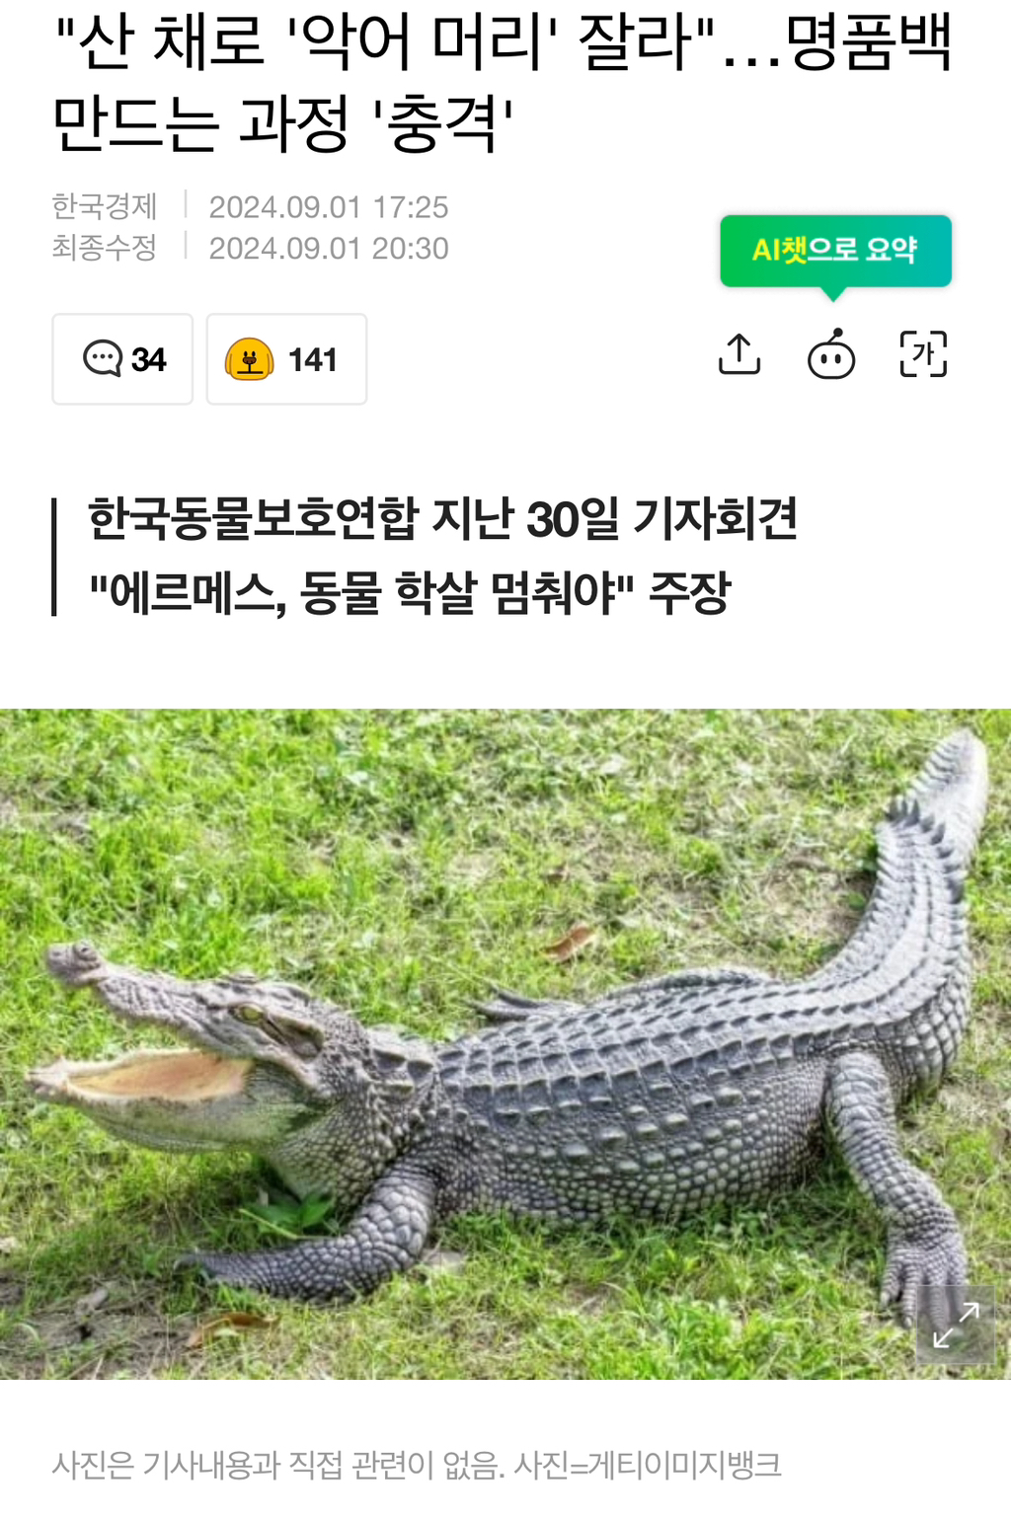
Task: Open the AI chatbot robot icon
Action: click(x=831, y=354)
